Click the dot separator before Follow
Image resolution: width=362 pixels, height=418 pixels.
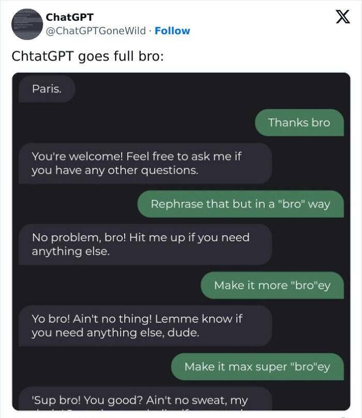[150, 30]
